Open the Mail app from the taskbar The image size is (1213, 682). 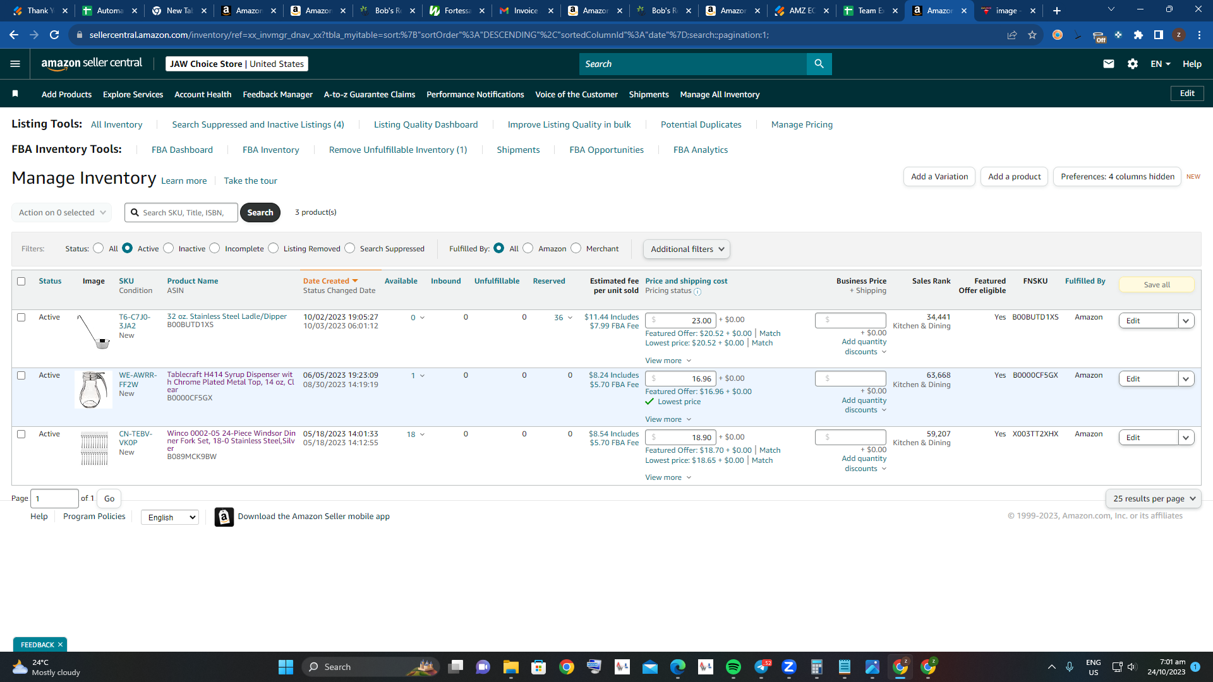pos(649,667)
